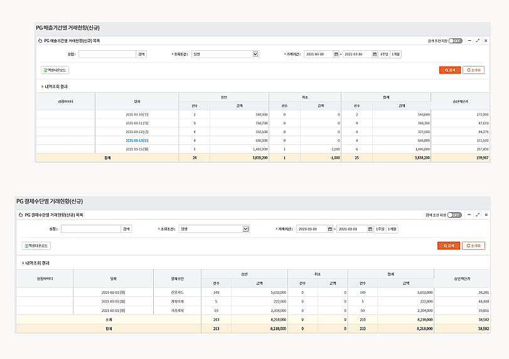Viewport: 509px width, 359px height.
Task: Click refresh icon beside PG 매출기간별 목록 title
Action: 40,41
